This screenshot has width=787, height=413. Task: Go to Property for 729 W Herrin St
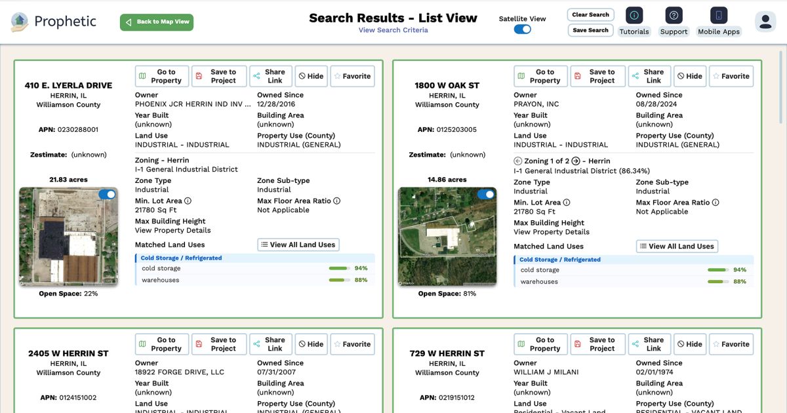(x=540, y=344)
